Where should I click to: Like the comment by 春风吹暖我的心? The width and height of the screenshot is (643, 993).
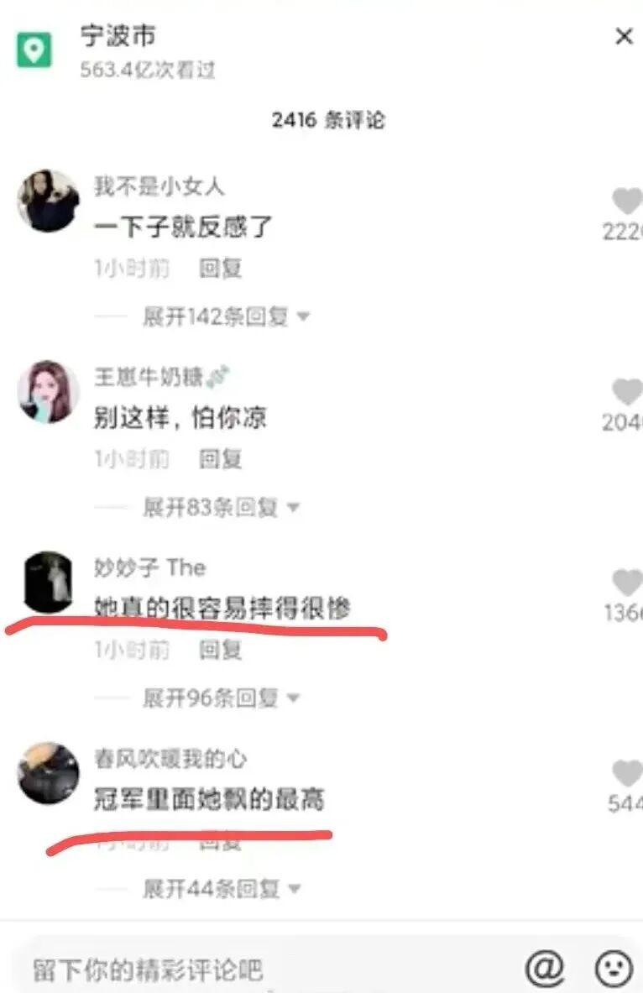tap(627, 773)
